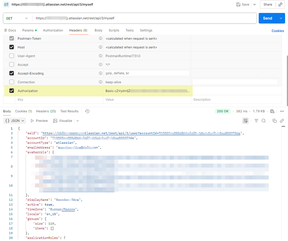The height and width of the screenshot is (241, 288).
Task: Click the Connection description field
Action: pos(235,82)
